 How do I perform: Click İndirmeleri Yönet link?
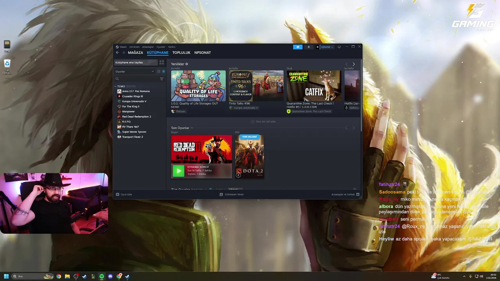click(234, 194)
